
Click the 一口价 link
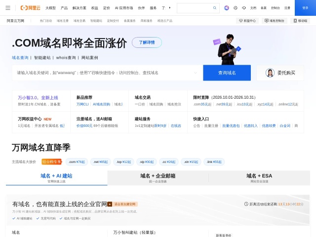click(140, 104)
